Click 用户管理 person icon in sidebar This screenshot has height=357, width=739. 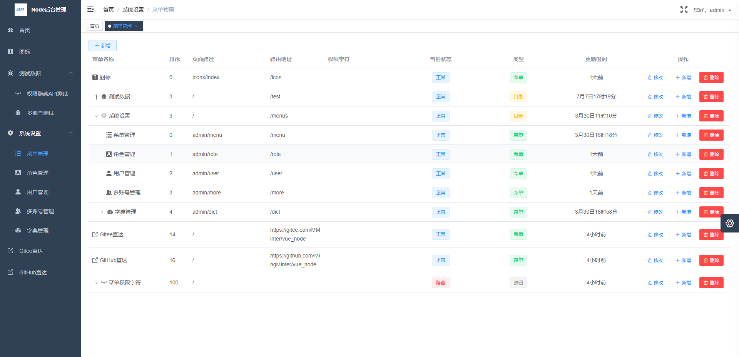(x=18, y=192)
